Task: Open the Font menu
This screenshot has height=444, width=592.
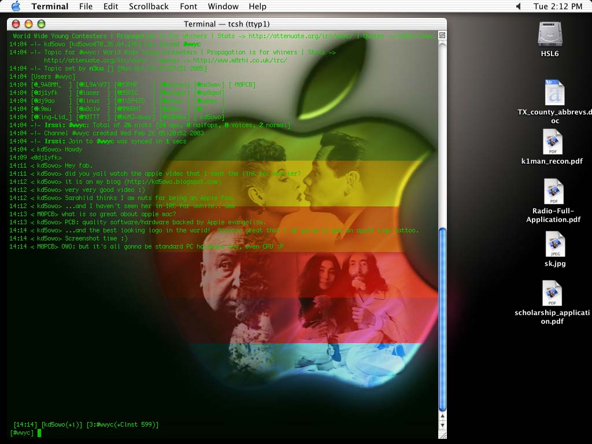Action: tap(188, 6)
